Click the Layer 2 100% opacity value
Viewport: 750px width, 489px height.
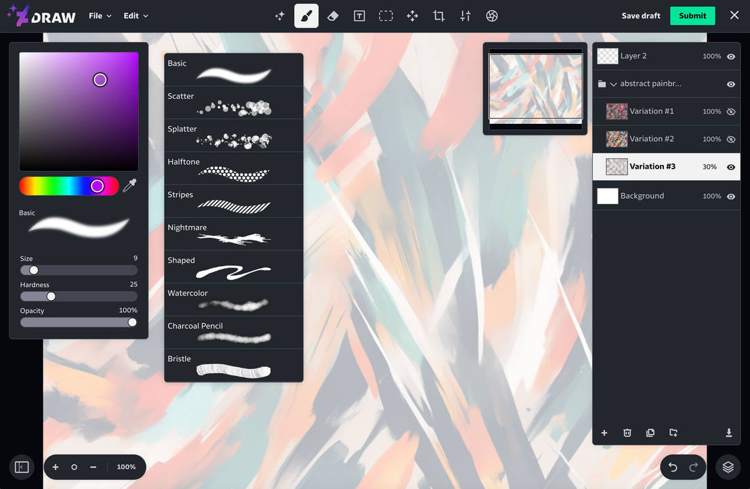pos(711,56)
